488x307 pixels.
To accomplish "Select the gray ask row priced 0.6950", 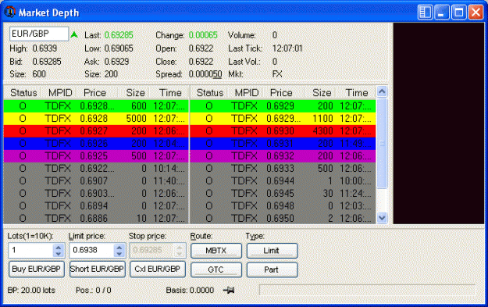I will tap(283, 218).
